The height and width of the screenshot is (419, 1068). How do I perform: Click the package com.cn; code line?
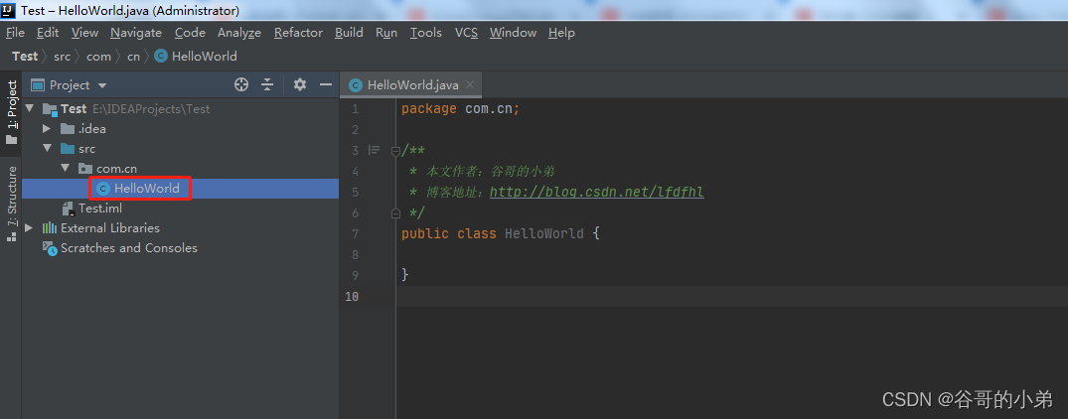coord(461,109)
